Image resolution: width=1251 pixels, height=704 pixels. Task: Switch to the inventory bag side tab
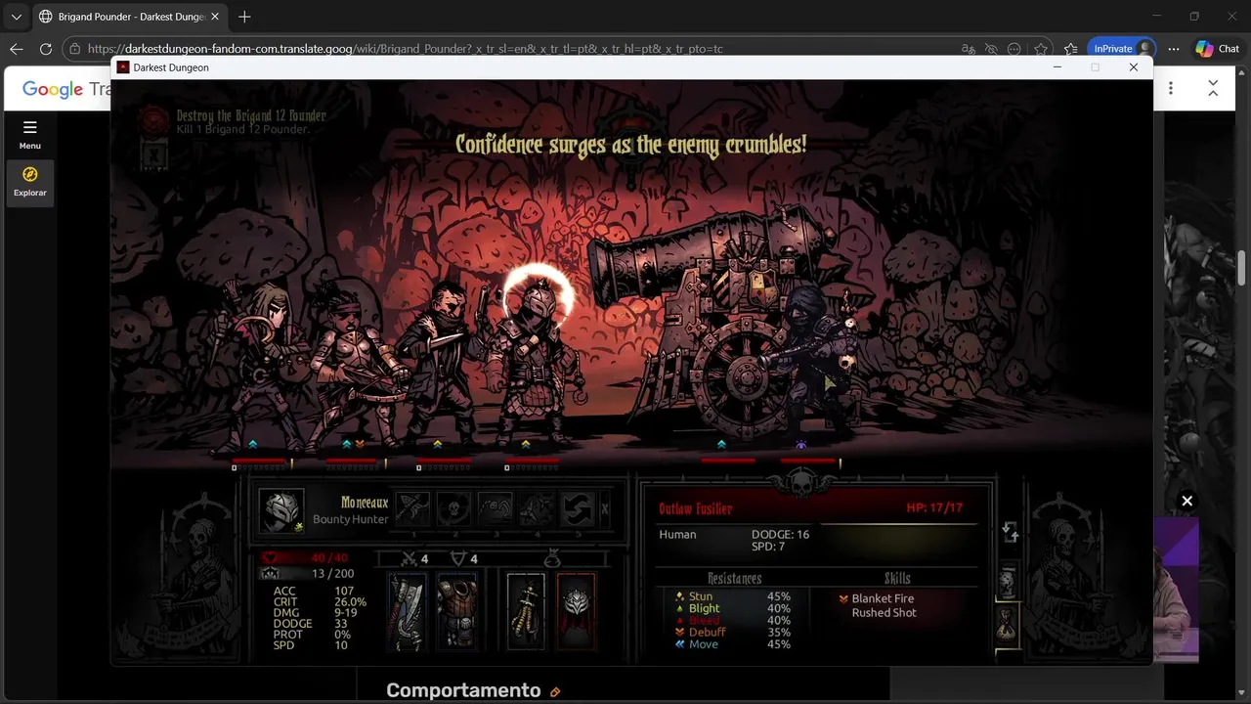click(x=1009, y=624)
